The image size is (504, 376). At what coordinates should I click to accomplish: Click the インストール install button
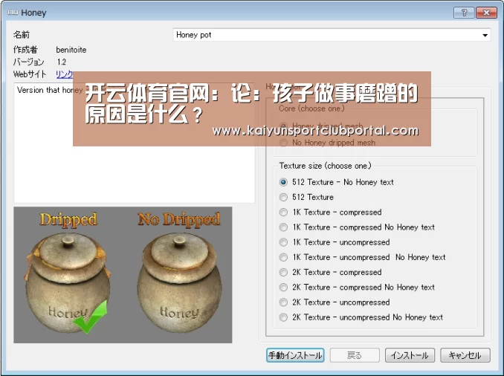pyautogui.click(x=410, y=355)
